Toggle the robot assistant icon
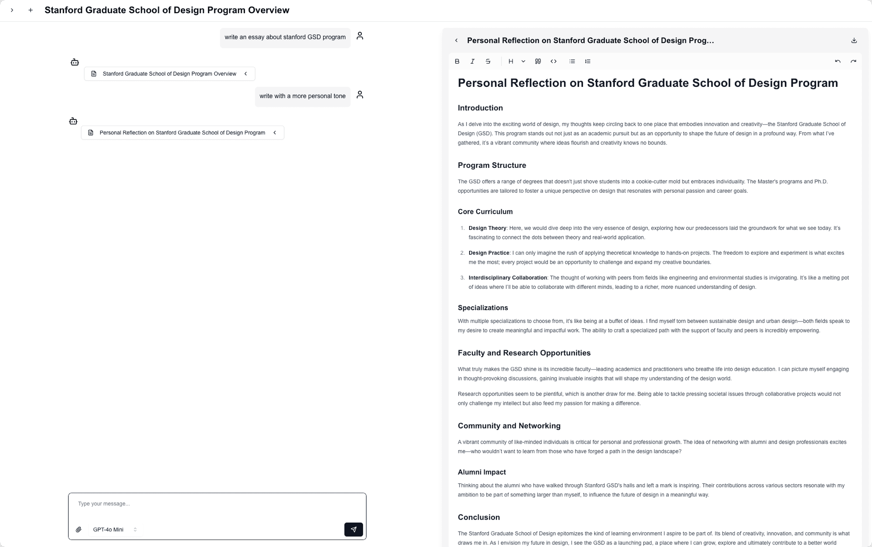This screenshot has height=547, width=872. [x=74, y=61]
